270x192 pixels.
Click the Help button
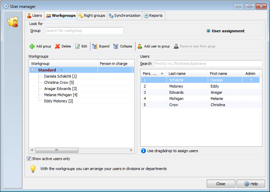coord(251,183)
